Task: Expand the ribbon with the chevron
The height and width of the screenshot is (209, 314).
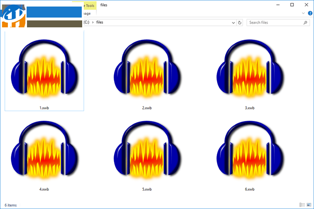Action: 303,13
